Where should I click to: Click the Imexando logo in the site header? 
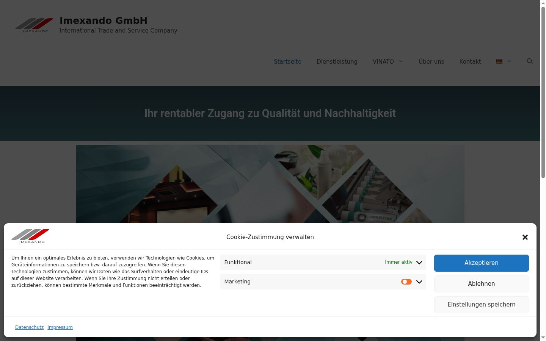click(x=34, y=25)
